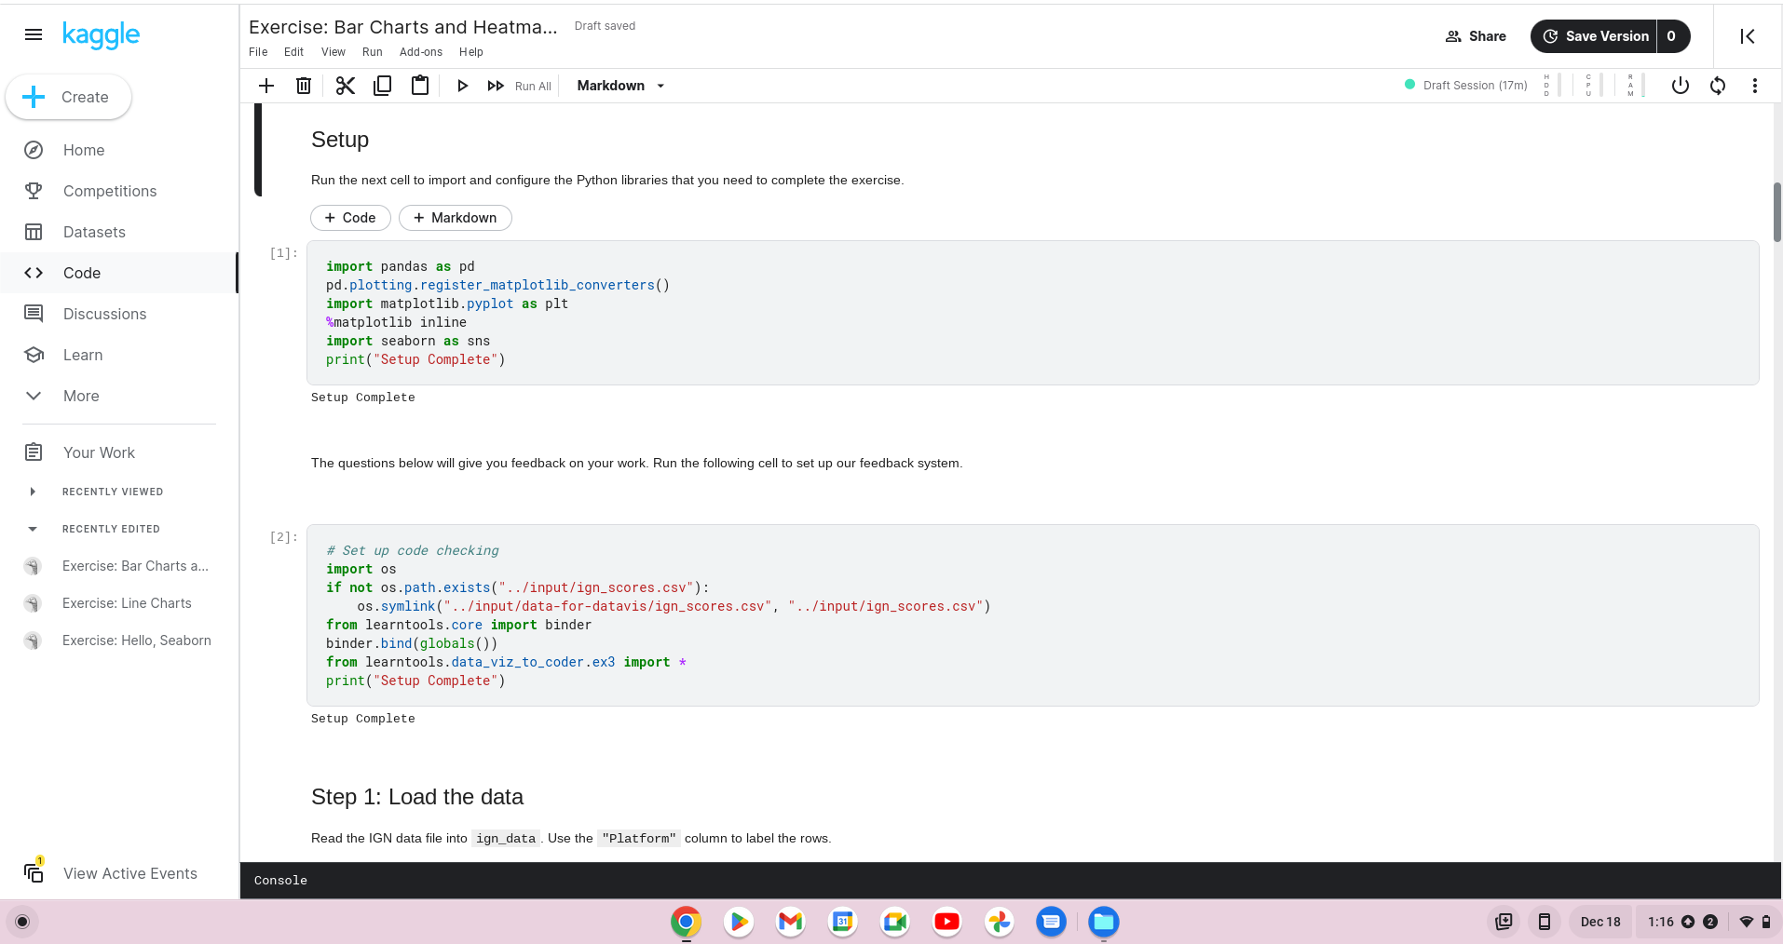Cut the cell with scissors icon

click(346, 86)
